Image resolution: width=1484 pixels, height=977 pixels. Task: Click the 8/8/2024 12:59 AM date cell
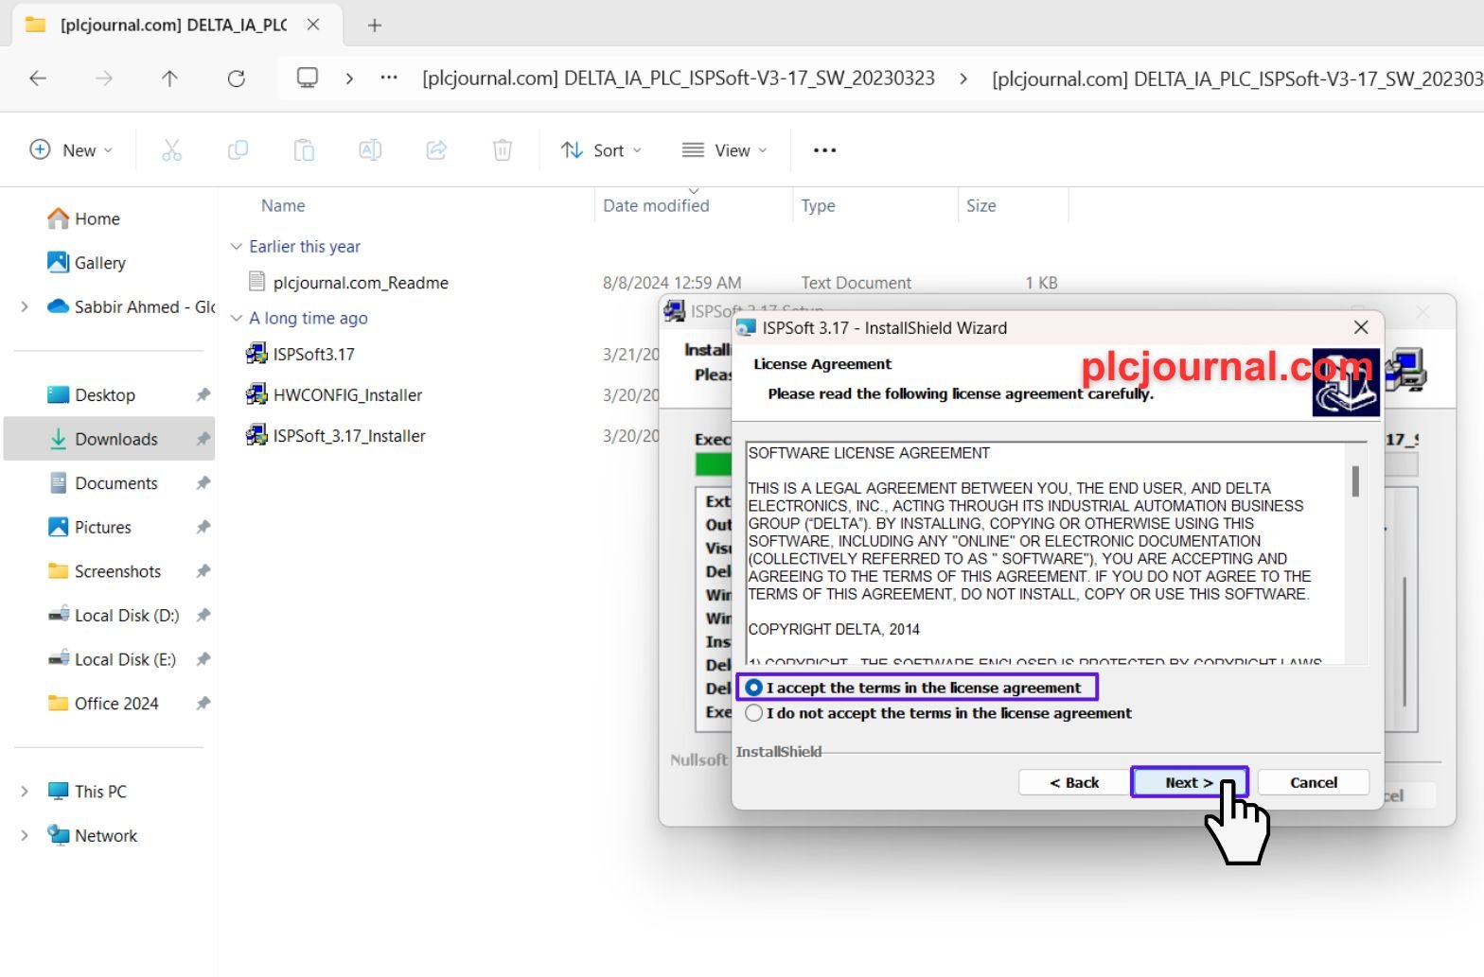672,283
